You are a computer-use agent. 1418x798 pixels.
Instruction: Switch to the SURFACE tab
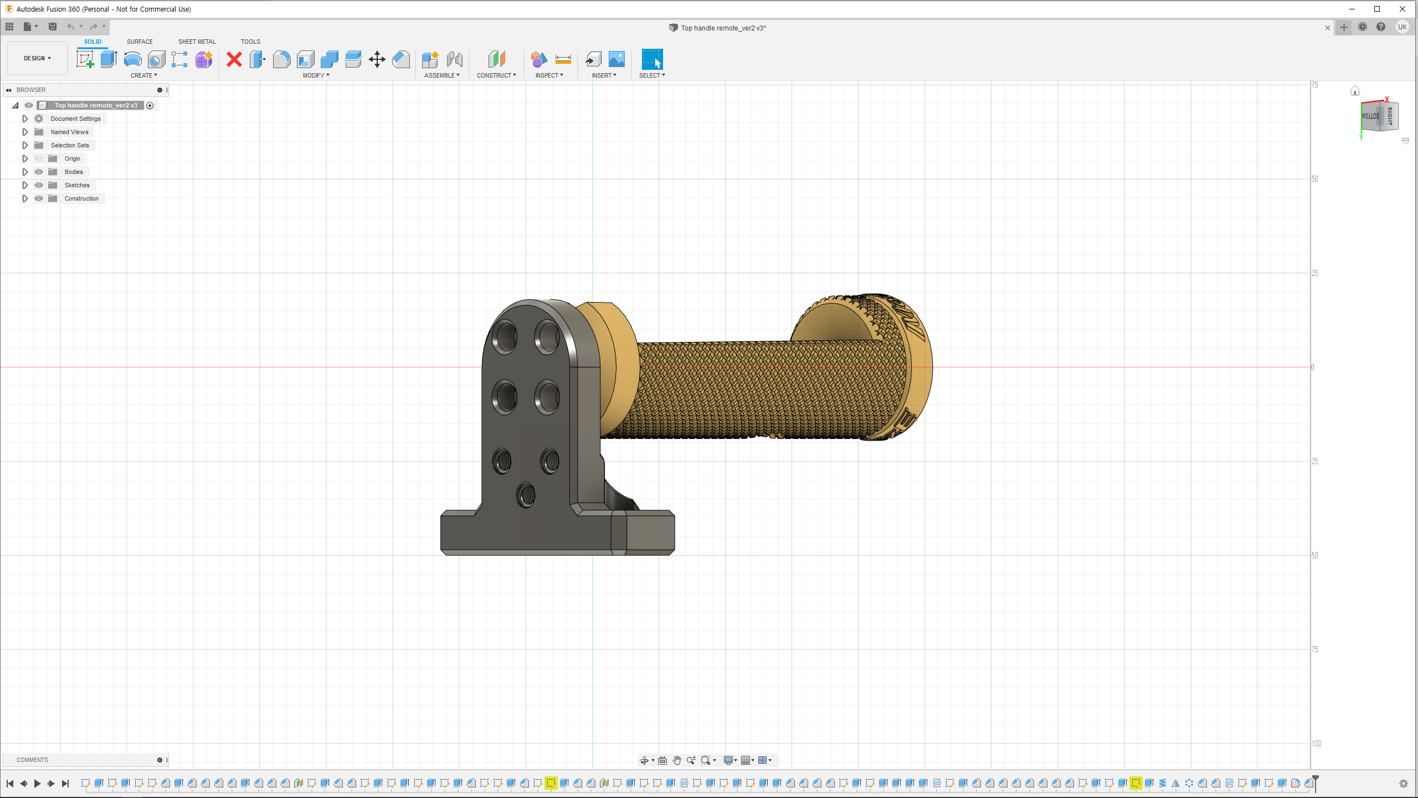140,42
